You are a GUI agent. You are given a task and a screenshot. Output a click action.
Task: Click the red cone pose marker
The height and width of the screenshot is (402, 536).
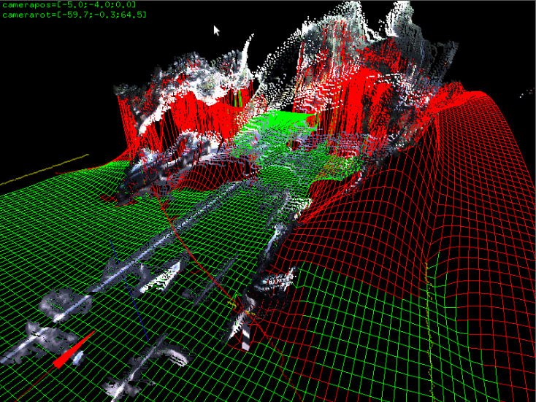point(74,350)
